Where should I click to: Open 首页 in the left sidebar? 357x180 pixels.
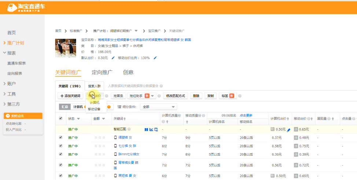point(12,33)
